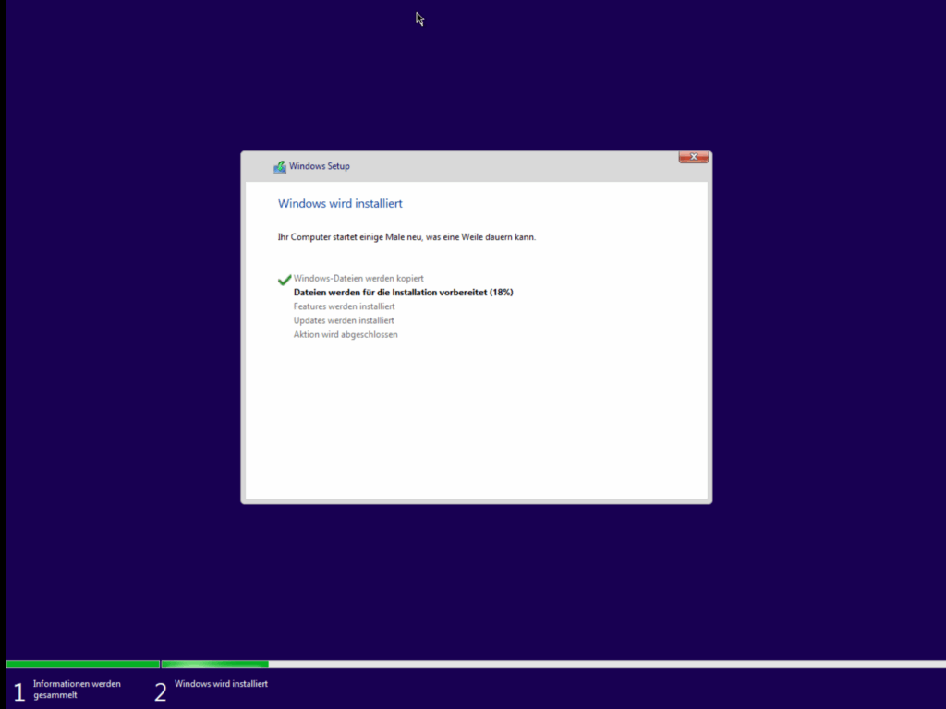Click the bottom 'Windows wird installiert' phase label
Image resolution: width=946 pixels, height=709 pixels.
click(221, 684)
